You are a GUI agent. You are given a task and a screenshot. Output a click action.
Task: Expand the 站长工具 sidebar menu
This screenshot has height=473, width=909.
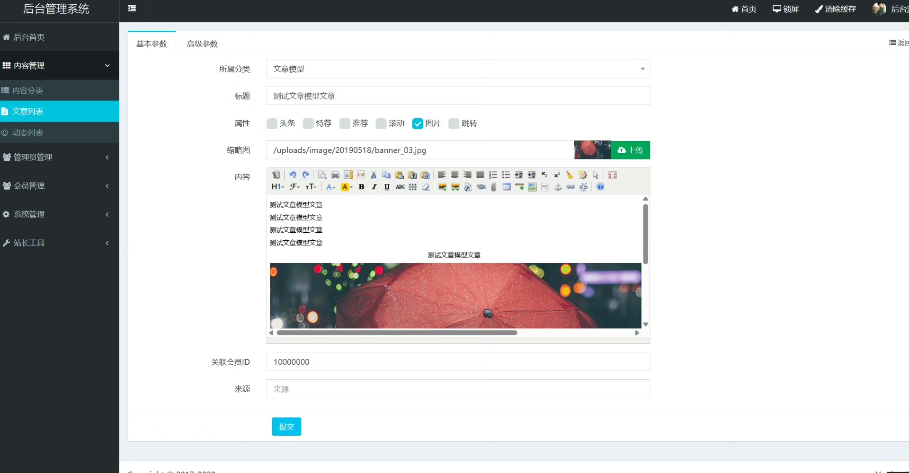[x=60, y=243]
